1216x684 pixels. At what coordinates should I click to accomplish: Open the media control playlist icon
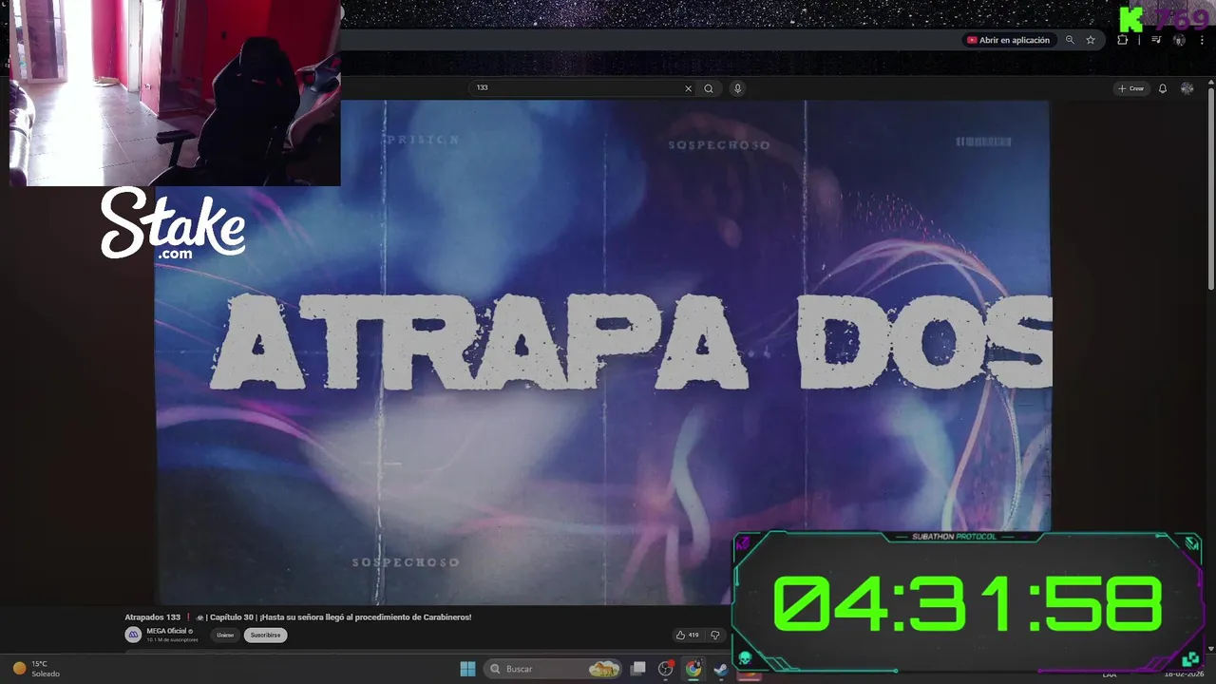coord(1156,40)
